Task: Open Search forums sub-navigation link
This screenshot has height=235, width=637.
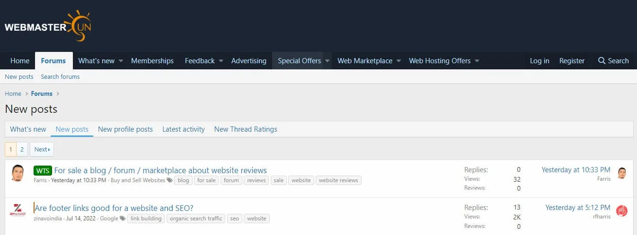Action: coord(60,76)
